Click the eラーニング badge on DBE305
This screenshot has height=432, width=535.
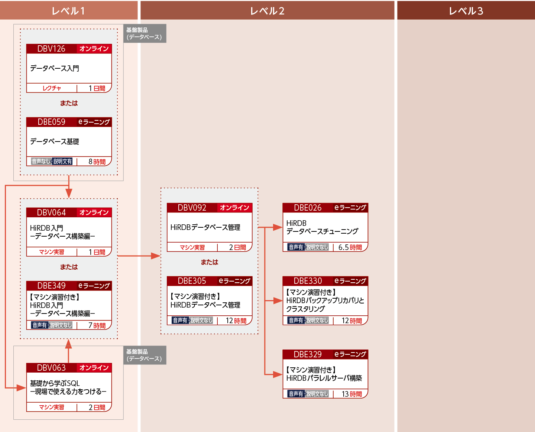point(234,281)
